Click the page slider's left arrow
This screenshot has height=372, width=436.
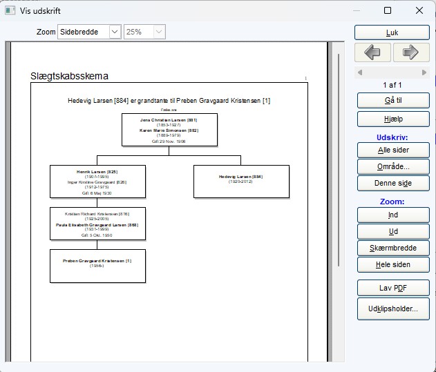(x=359, y=72)
